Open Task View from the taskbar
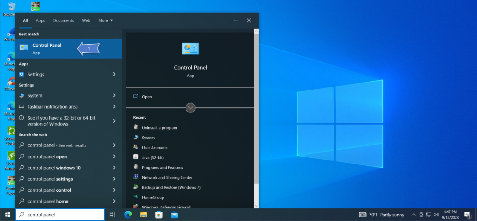 coord(112,215)
